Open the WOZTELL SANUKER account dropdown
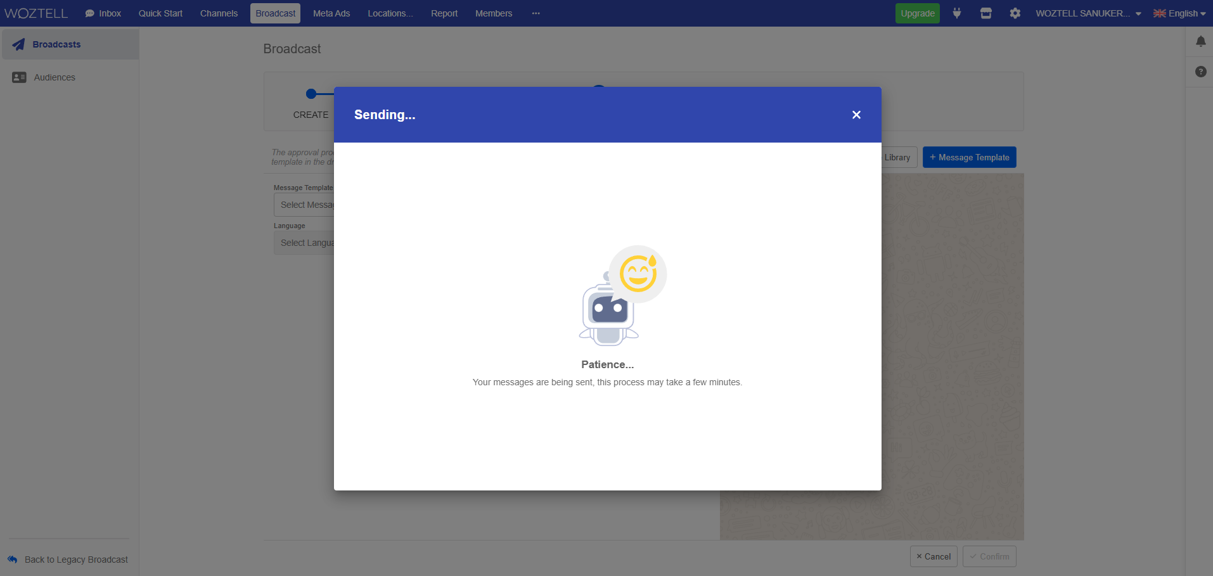The height and width of the screenshot is (576, 1213). 1088,13
